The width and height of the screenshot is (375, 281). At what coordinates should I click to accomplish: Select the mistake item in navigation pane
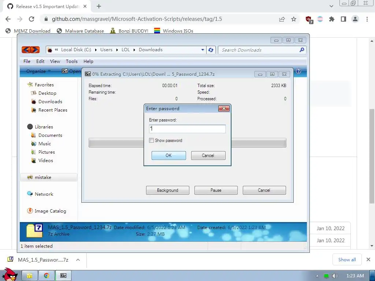tap(49, 177)
